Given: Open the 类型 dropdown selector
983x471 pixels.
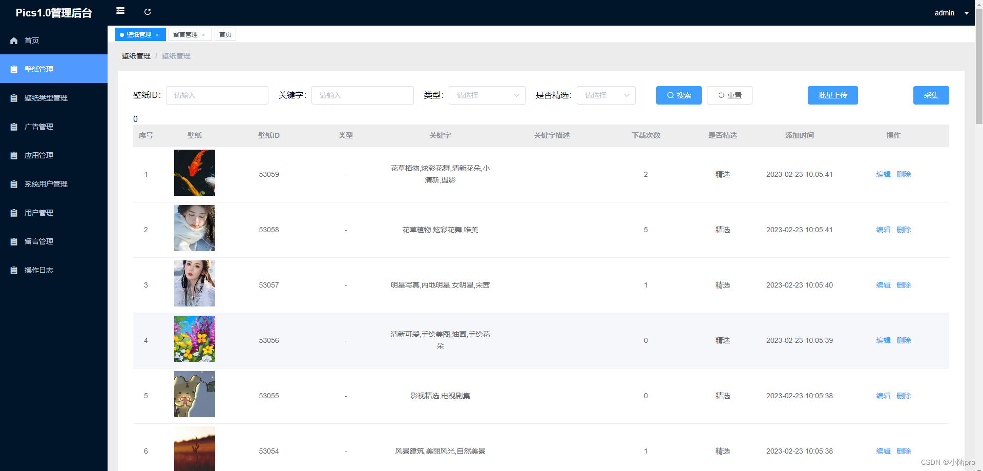Looking at the screenshot, I should [x=486, y=95].
